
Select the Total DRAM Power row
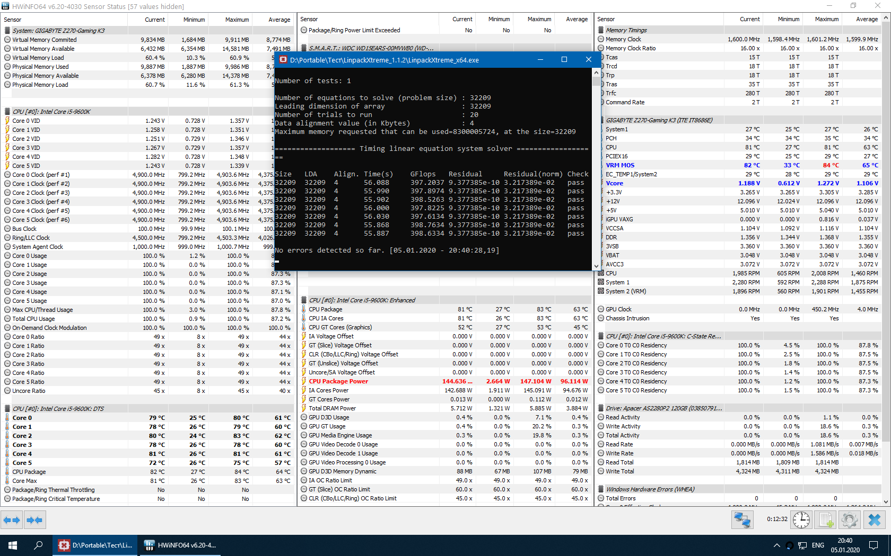[x=444, y=408]
